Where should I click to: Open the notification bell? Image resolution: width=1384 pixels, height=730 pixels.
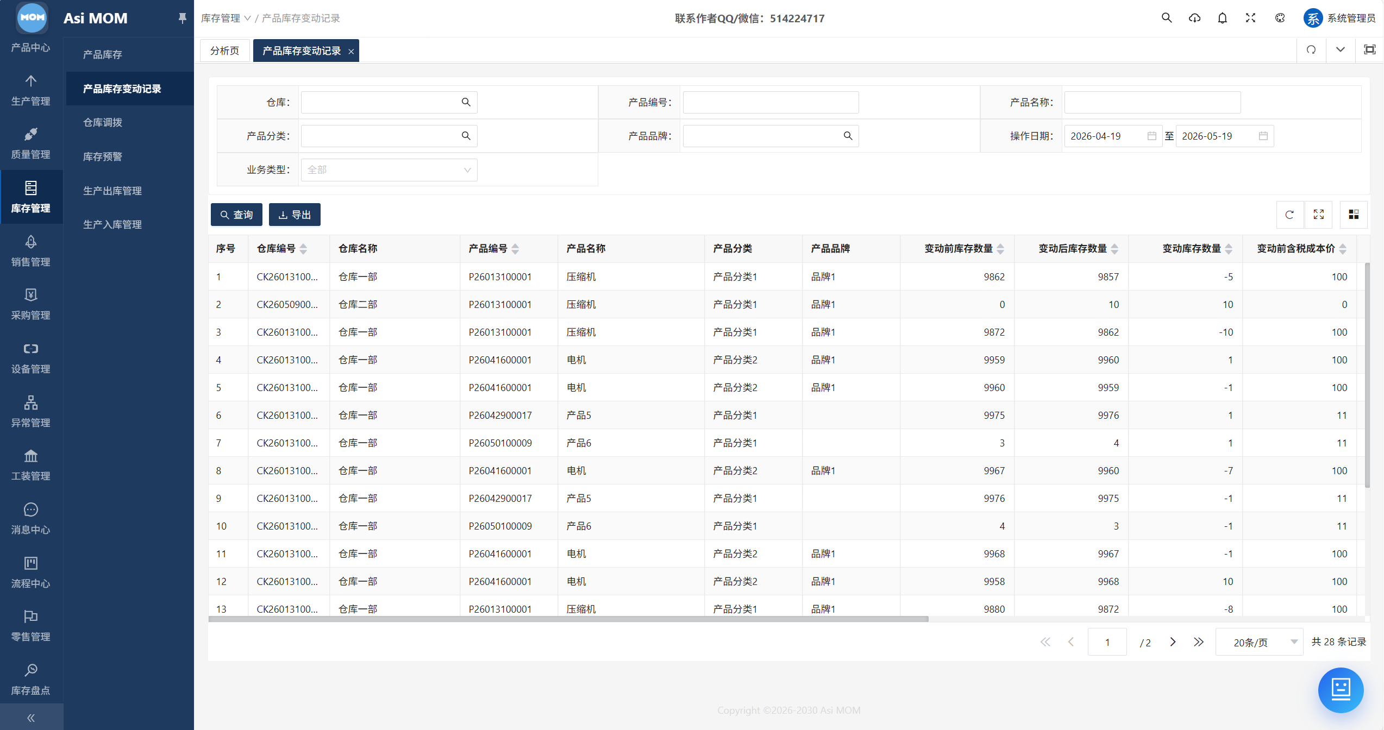[x=1223, y=18]
